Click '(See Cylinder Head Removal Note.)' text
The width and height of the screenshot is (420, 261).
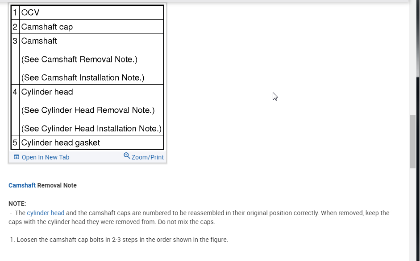88,110
